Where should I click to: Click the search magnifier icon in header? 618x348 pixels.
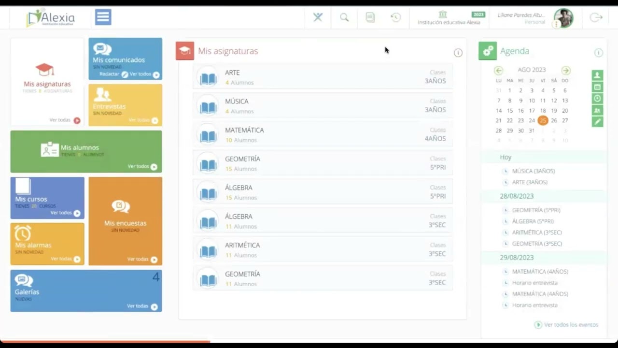[x=344, y=17]
